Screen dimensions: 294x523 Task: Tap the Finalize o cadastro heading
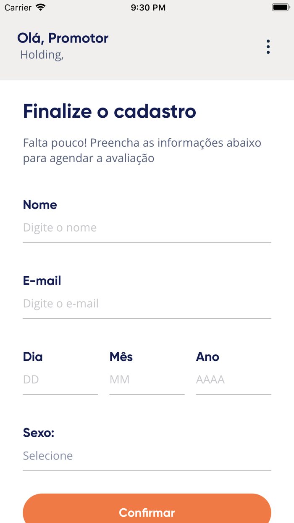point(110,111)
